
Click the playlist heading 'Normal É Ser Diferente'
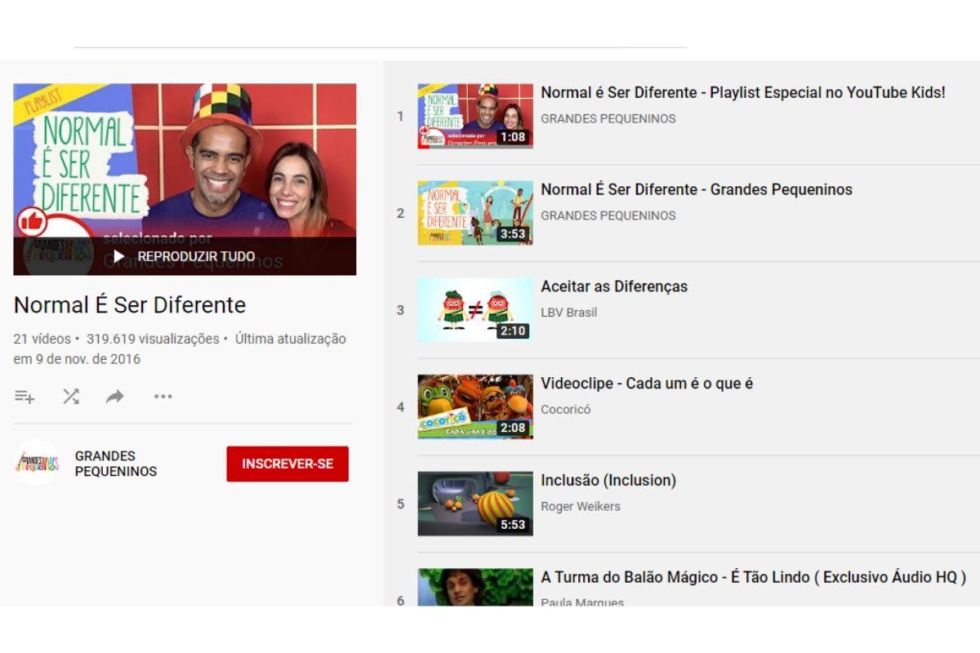pyautogui.click(x=130, y=305)
